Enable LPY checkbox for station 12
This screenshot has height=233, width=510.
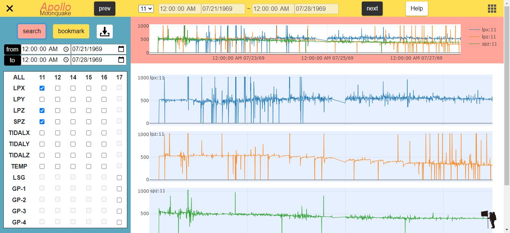click(57, 100)
